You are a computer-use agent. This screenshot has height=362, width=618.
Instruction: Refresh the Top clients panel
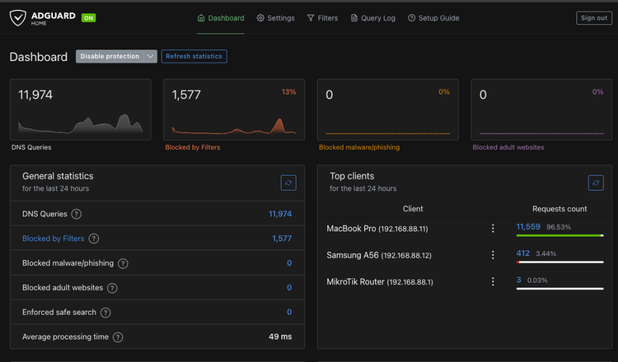(x=596, y=183)
